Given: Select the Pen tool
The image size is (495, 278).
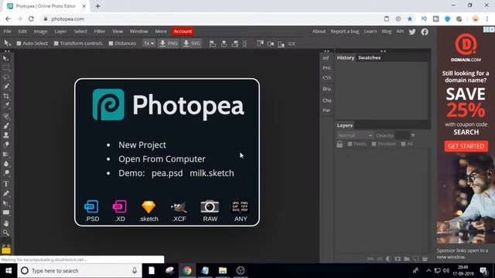Looking at the screenshot, I should coord(5,194).
